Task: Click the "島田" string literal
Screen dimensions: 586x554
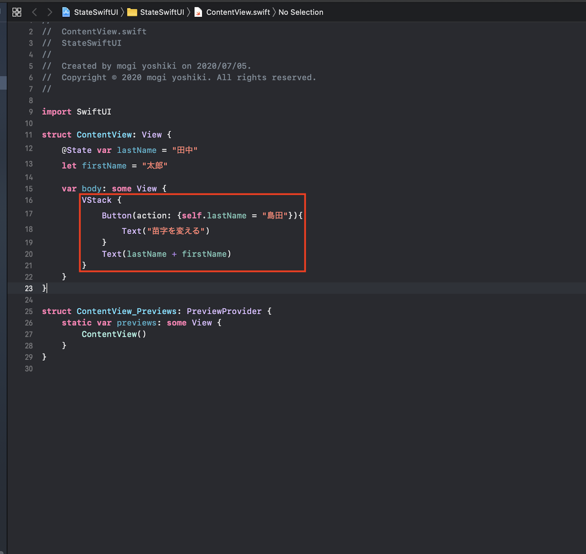Action: point(275,216)
